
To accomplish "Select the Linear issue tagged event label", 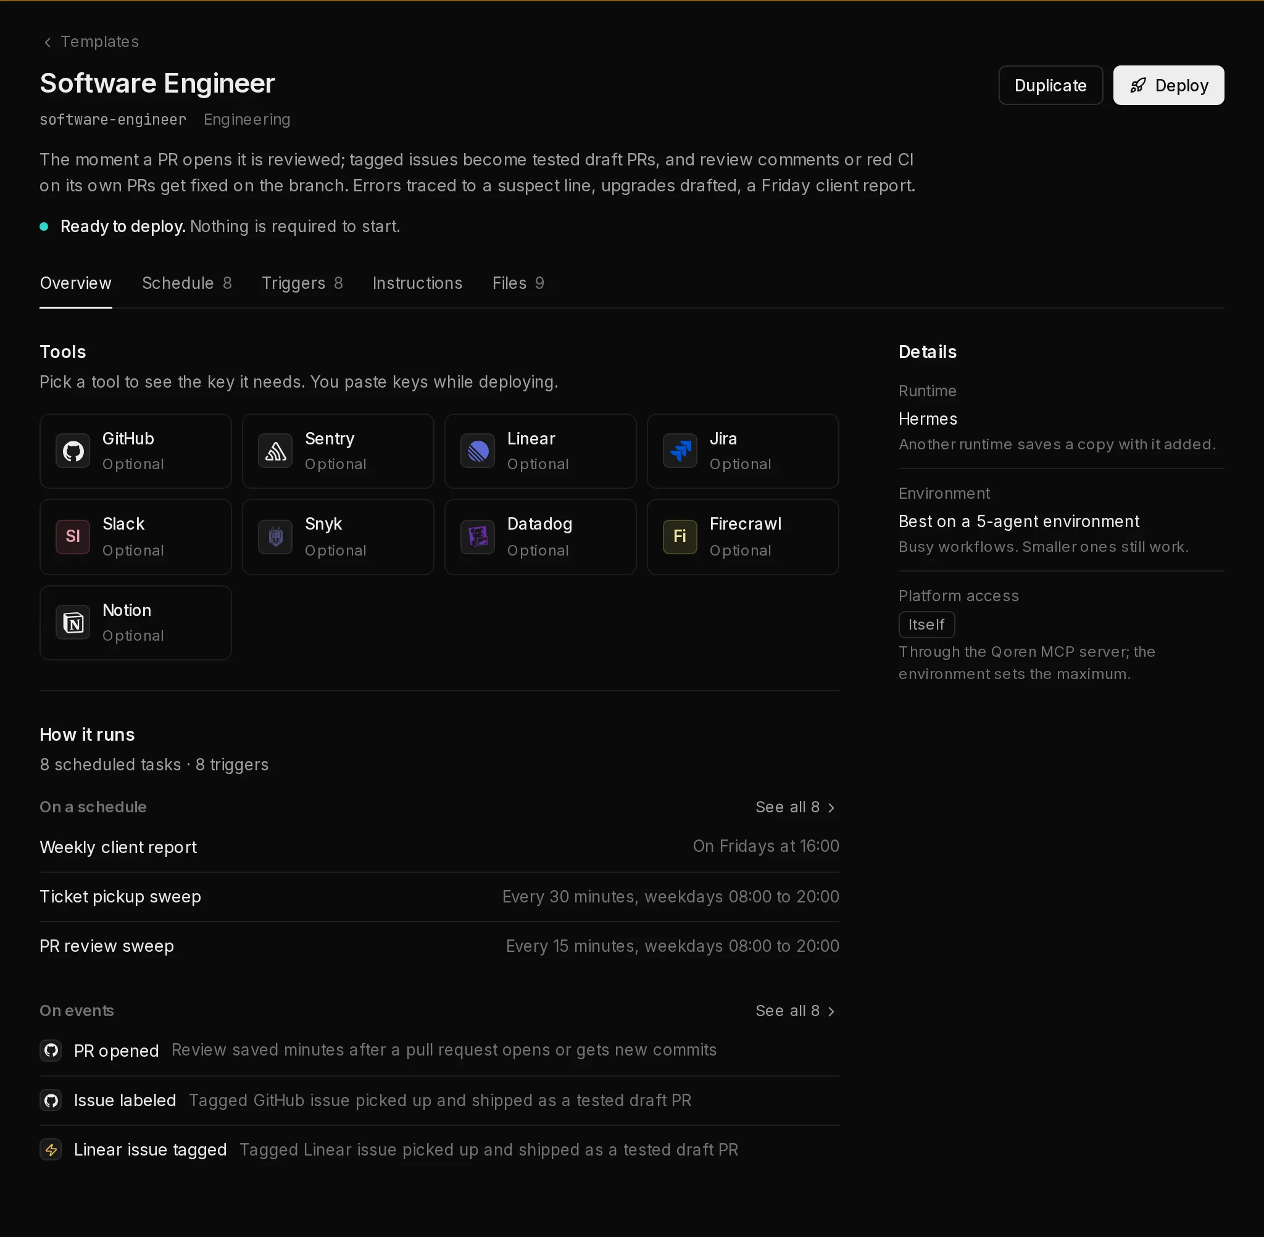I will (150, 1149).
